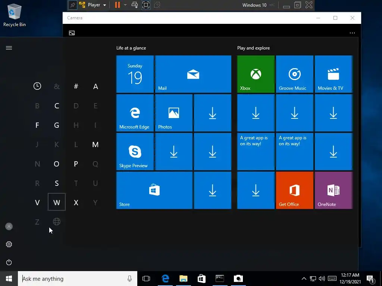The width and height of the screenshot is (382, 286).
Task: Open the touch keyboard tray icon
Action: (x=332, y=279)
